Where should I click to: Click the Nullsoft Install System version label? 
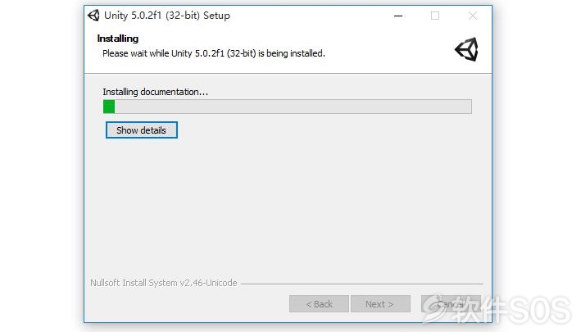164,283
